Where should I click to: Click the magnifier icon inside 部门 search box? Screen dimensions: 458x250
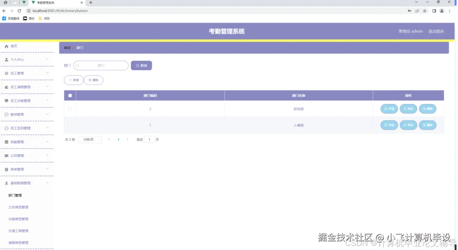[x=78, y=65]
